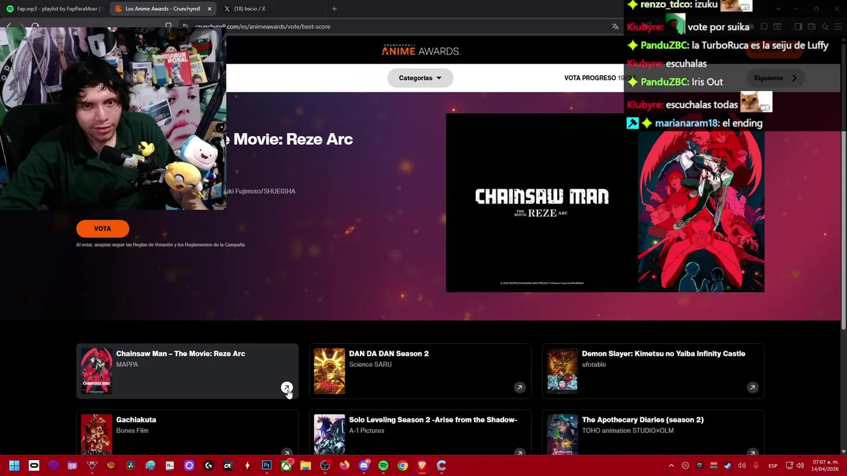Select Bones Film studio text
This screenshot has width=847, height=476.
pos(132,430)
